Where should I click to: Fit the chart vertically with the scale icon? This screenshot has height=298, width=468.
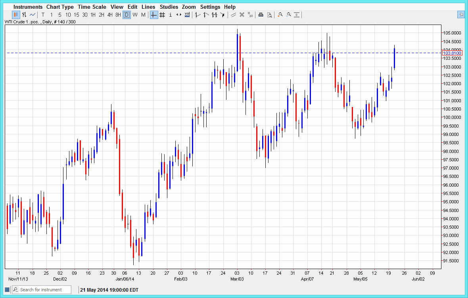[x=297, y=14]
